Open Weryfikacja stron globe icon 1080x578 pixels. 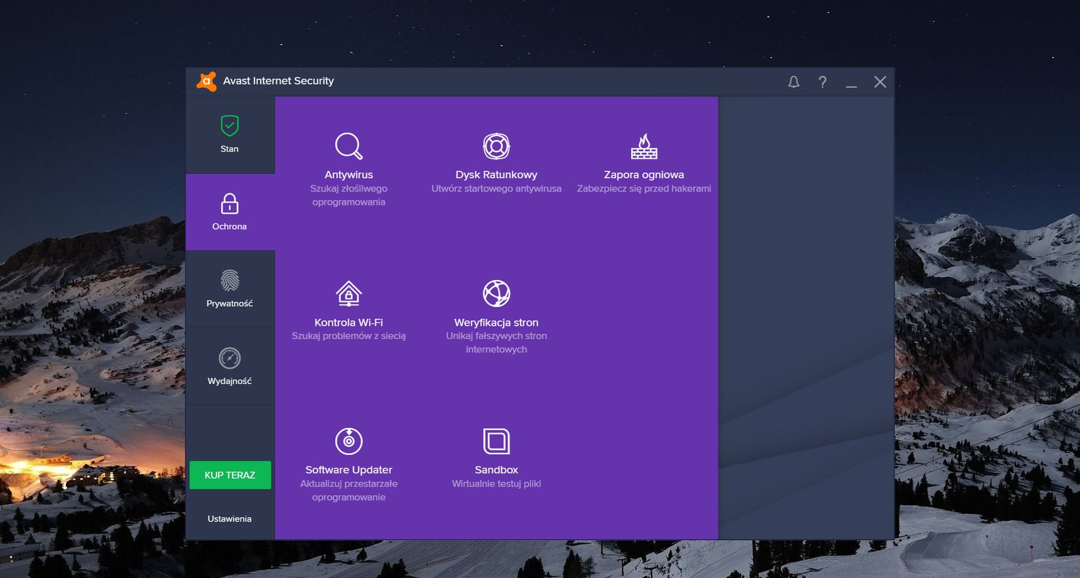pos(496,293)
